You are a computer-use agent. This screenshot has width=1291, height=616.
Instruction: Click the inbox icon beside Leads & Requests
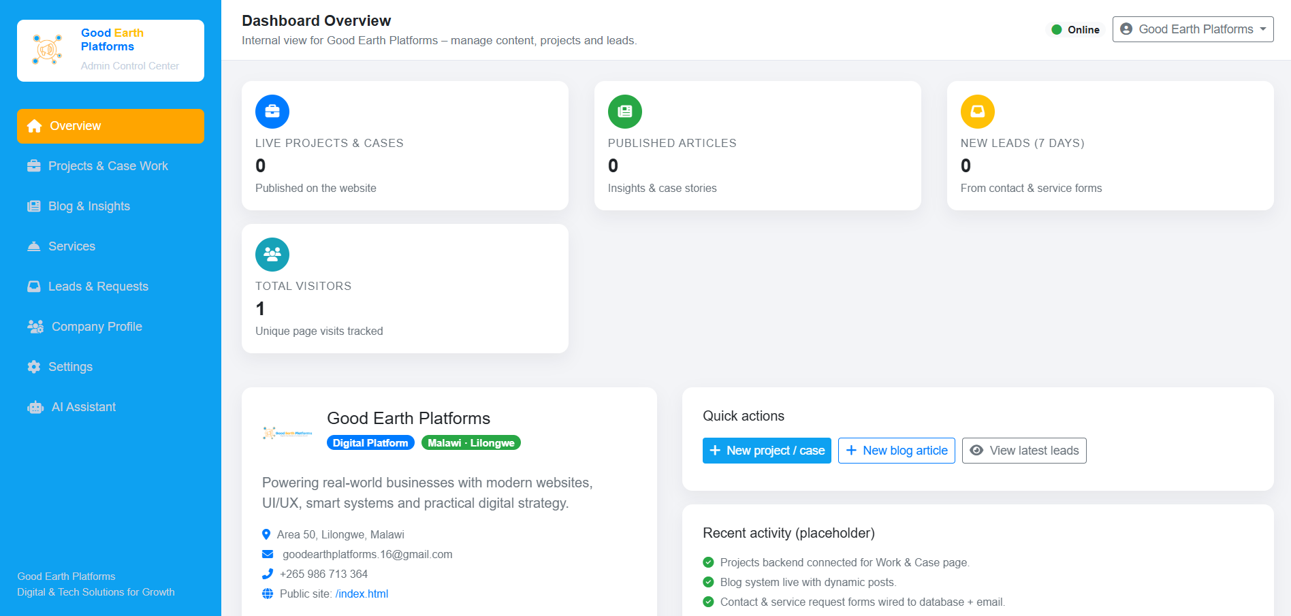point(33,287)
